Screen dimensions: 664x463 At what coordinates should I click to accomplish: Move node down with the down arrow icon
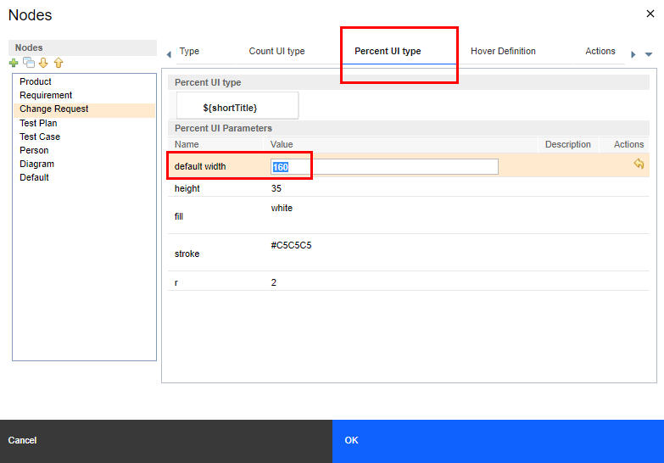click(x=43, y=64)
